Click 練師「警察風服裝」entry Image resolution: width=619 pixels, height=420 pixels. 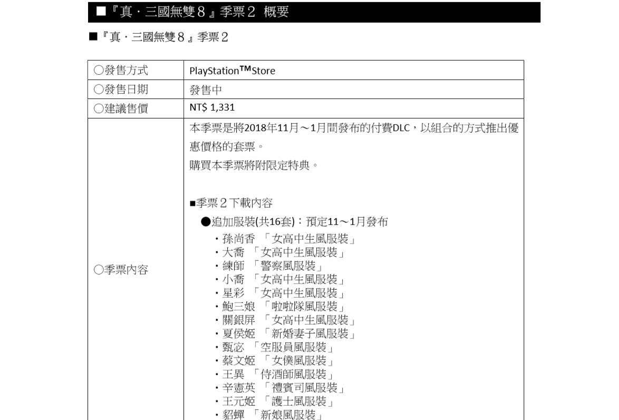pos(269,266)
